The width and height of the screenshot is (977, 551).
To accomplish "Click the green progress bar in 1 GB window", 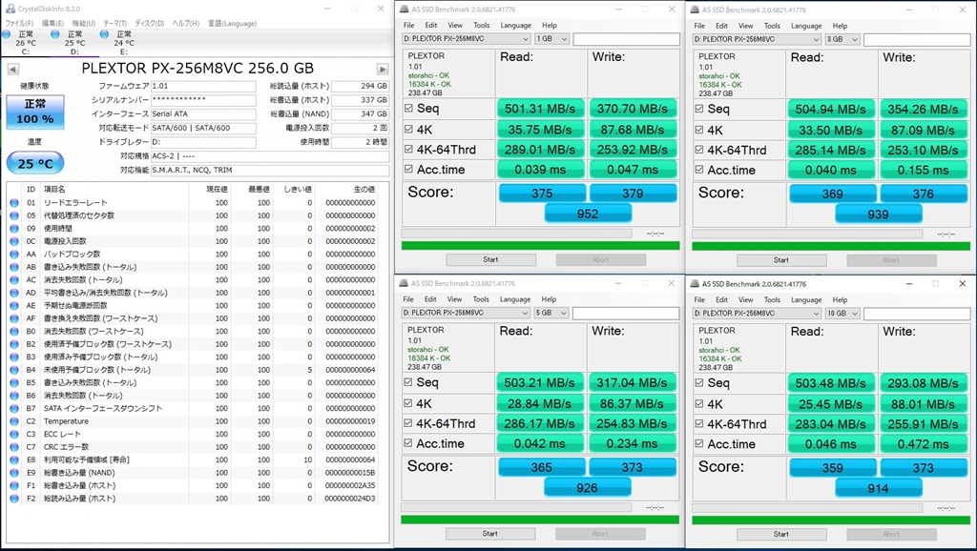I will (540, 245).
